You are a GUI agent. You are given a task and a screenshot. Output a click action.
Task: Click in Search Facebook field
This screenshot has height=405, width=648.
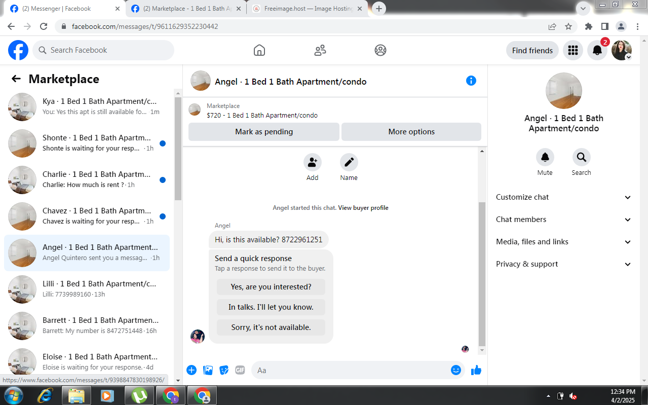tap(103, 50)
